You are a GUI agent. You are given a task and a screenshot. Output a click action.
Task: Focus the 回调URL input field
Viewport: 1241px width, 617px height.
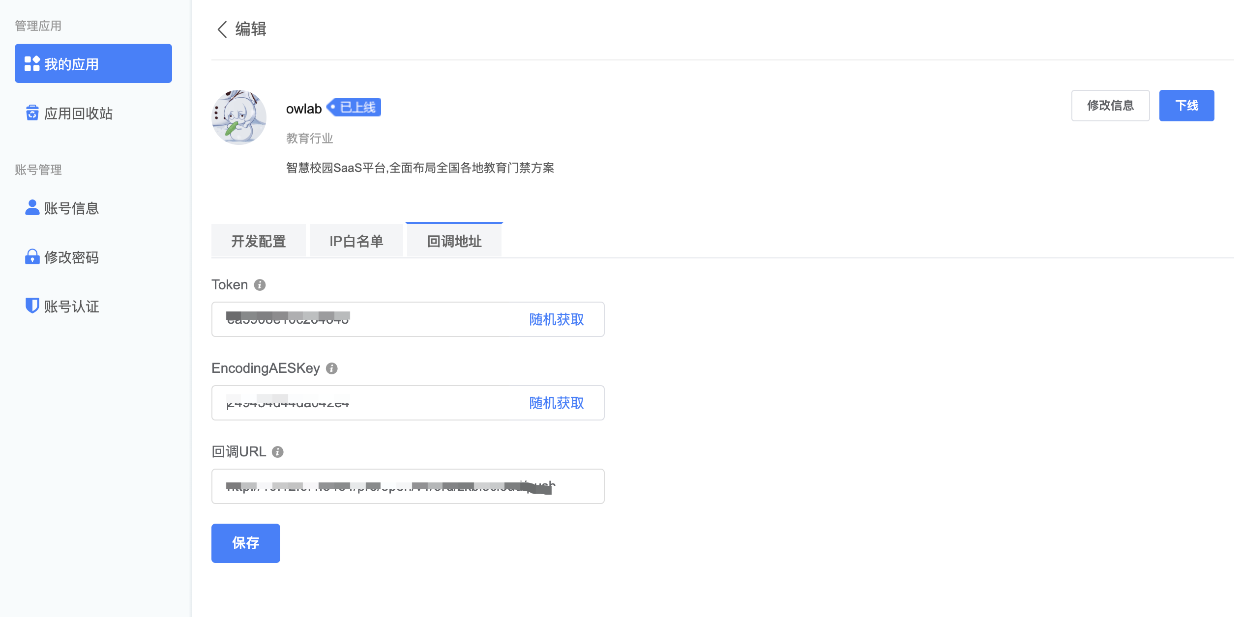tap(407, 486)
